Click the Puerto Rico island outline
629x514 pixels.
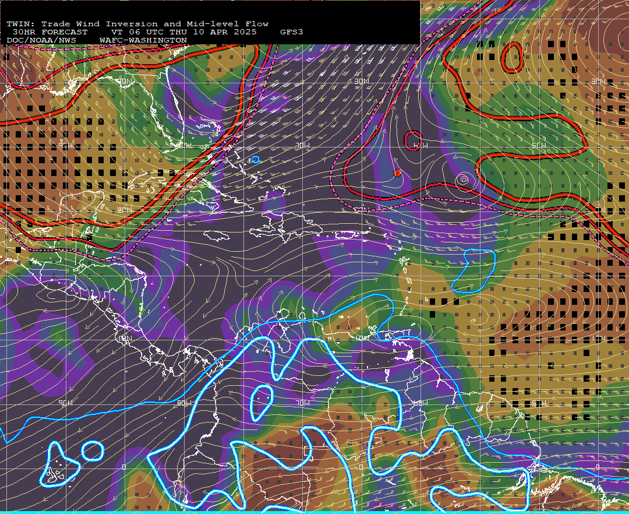[x=346, y=235]
